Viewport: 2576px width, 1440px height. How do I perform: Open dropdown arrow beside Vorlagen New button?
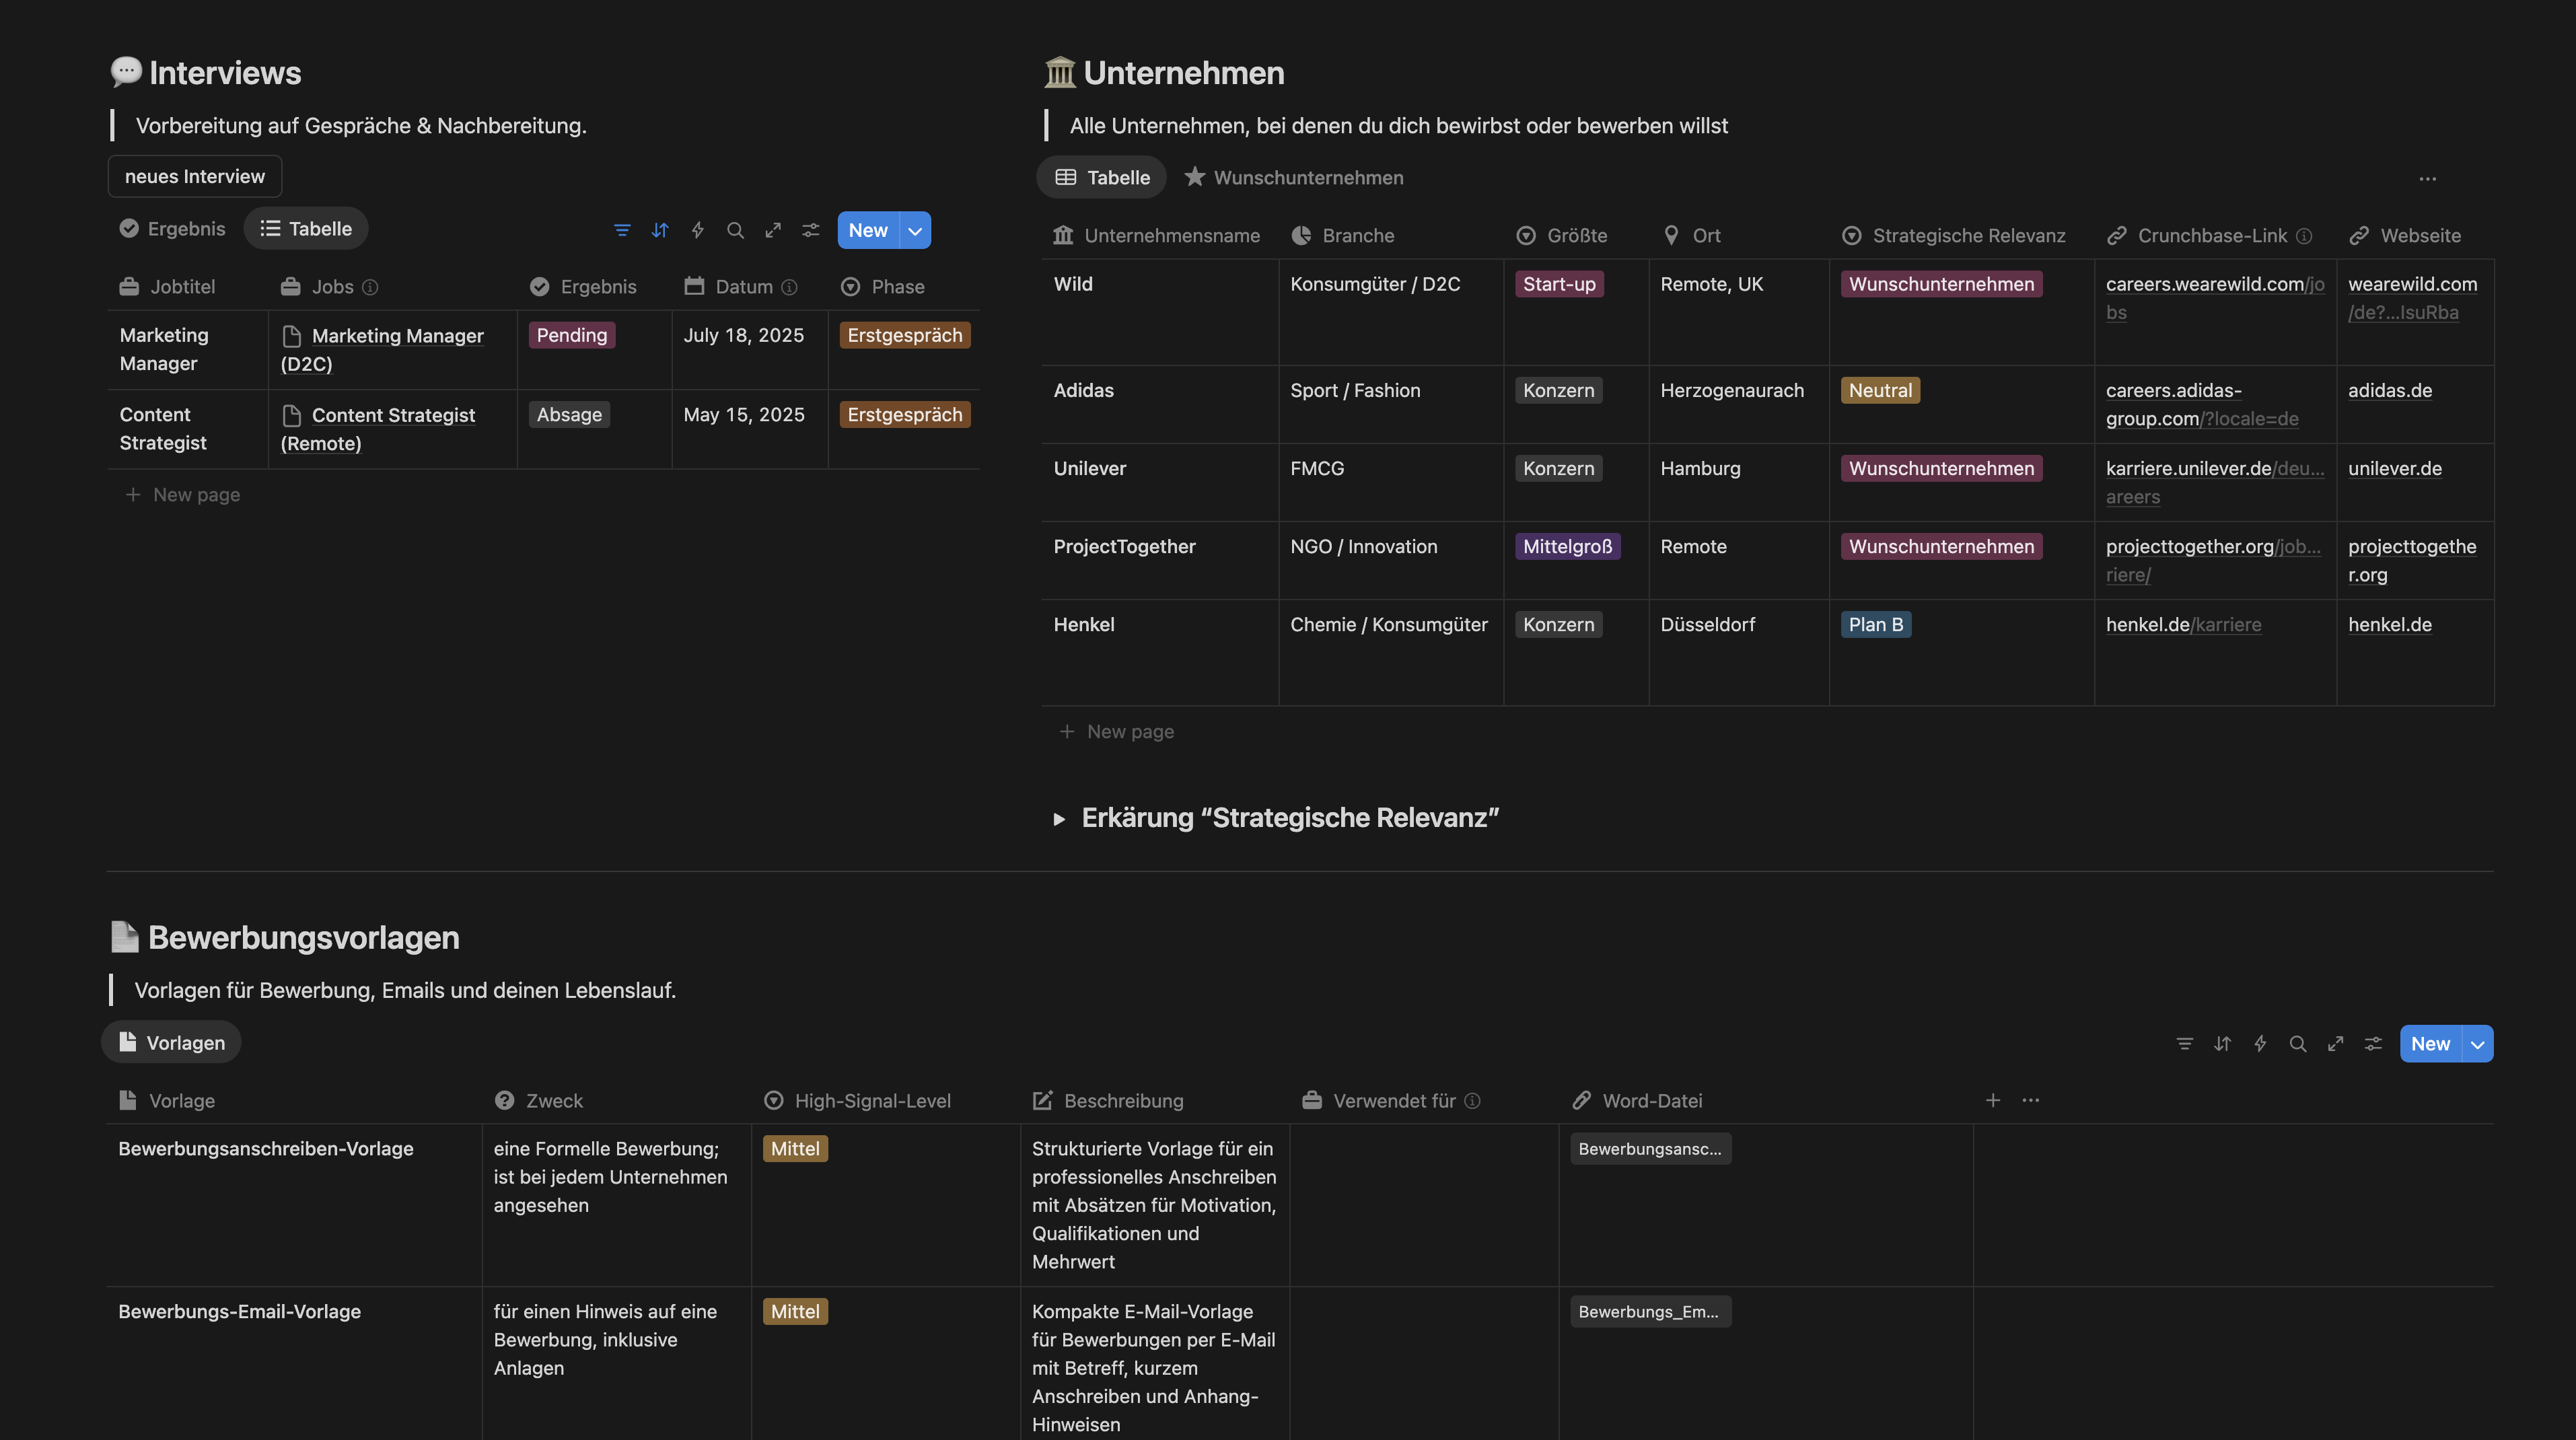[2478, 1044]
